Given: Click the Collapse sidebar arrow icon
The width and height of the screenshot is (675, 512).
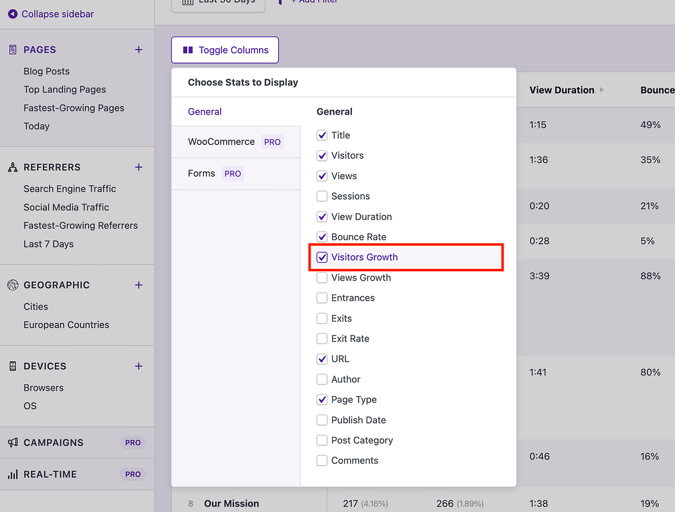Looking at the screenshot, I should pyautogui.click(x=13, y=14).
